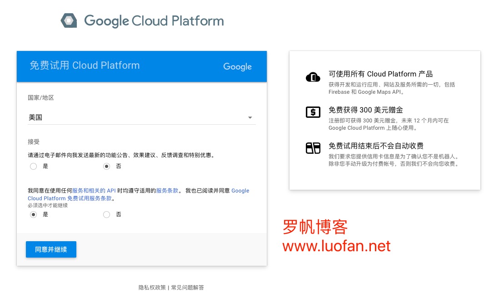Click the 必须选中才能继续 hint text

(x=48, y=205)
